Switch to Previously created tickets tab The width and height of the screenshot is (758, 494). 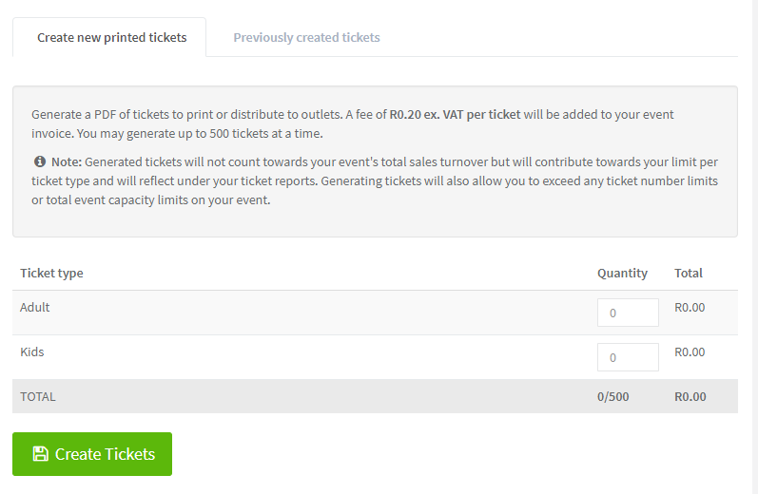tap(306, 38)
